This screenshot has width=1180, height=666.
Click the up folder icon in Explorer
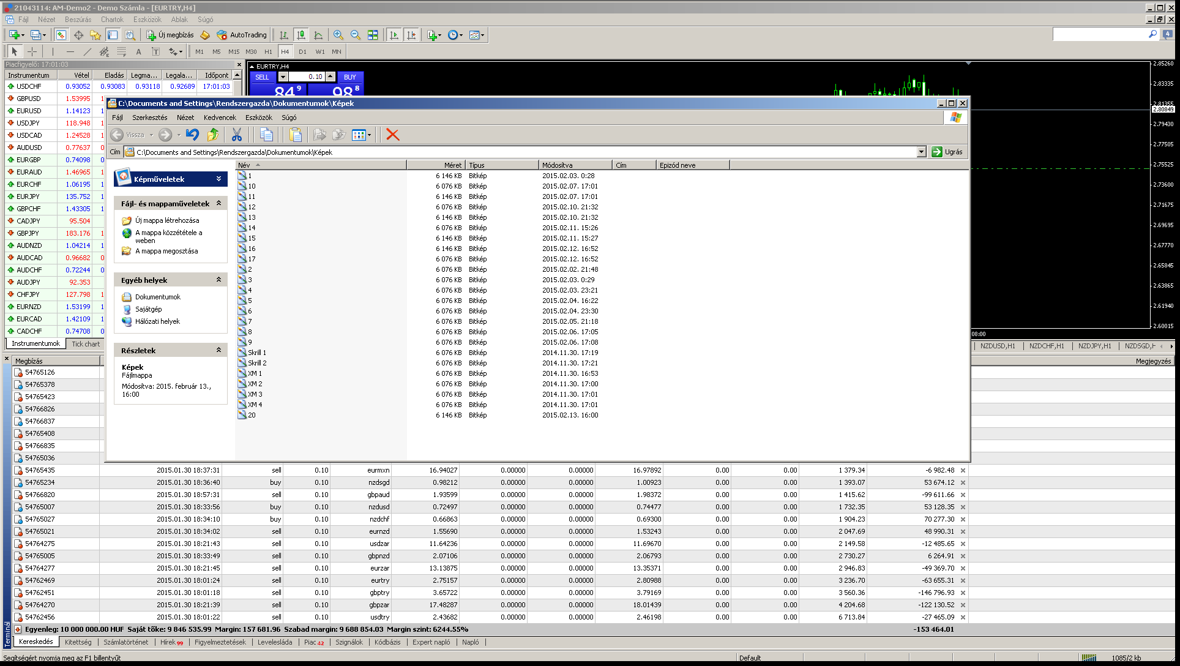point(213,135)
